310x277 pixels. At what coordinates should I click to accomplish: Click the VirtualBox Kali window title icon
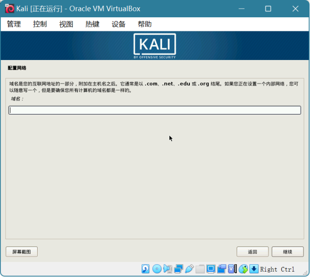click(x=9, y=9)
